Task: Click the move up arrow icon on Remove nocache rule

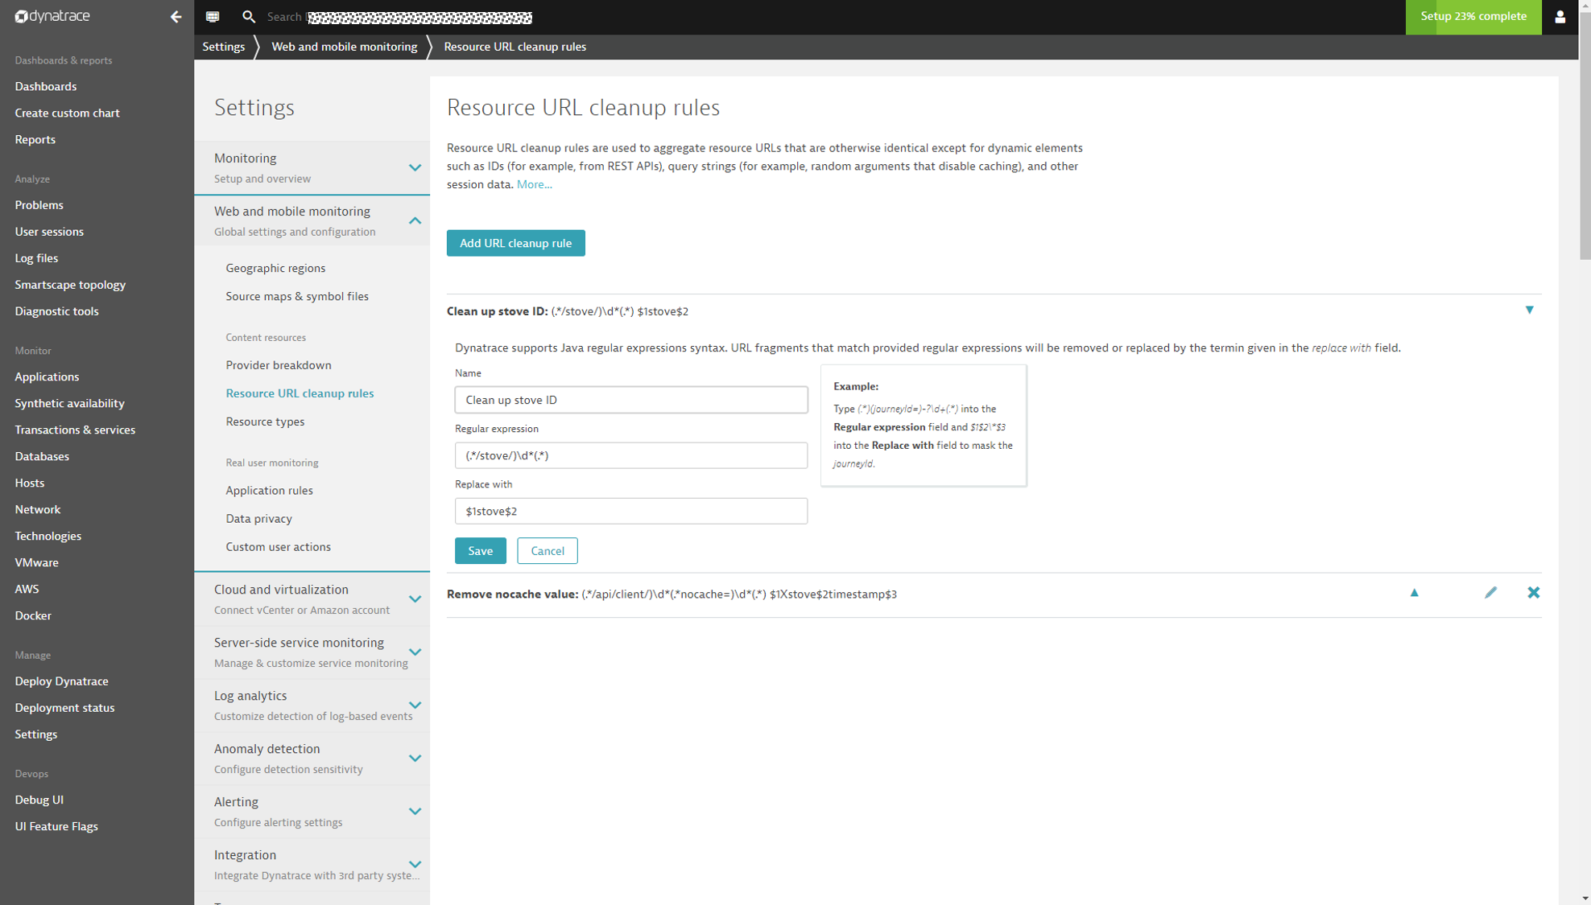Action: (x=1414, y=593)
